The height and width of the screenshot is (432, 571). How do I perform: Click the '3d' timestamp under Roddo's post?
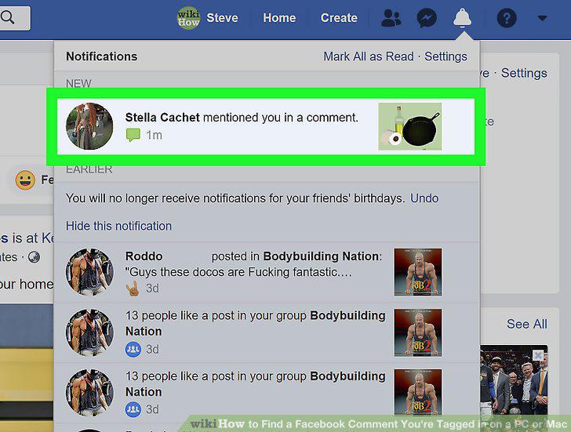point(152,289)
